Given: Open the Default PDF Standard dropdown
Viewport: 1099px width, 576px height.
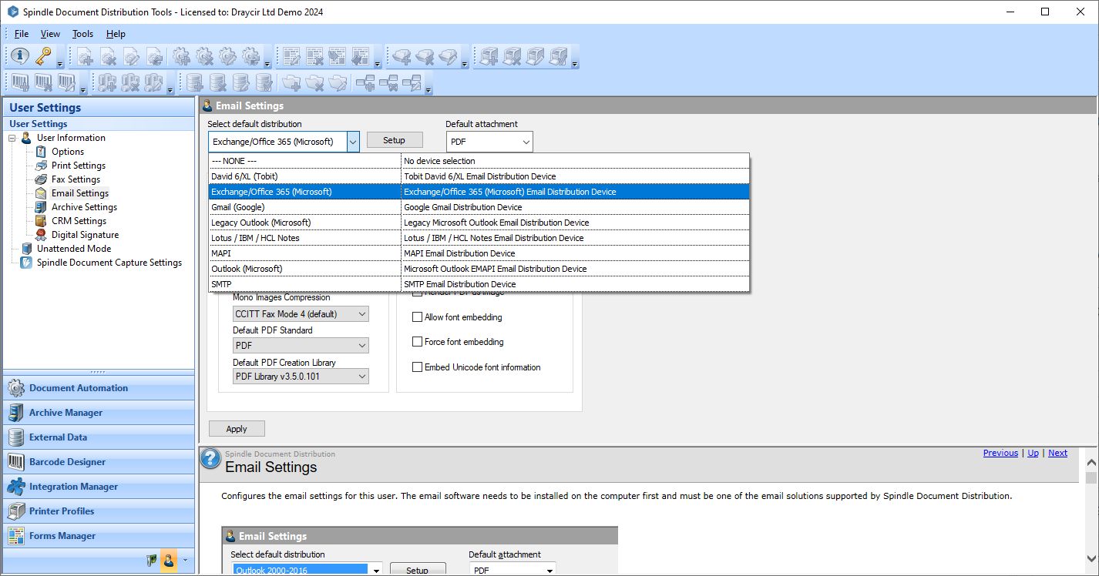Looking at the screenshot, I should coord(301,347).
